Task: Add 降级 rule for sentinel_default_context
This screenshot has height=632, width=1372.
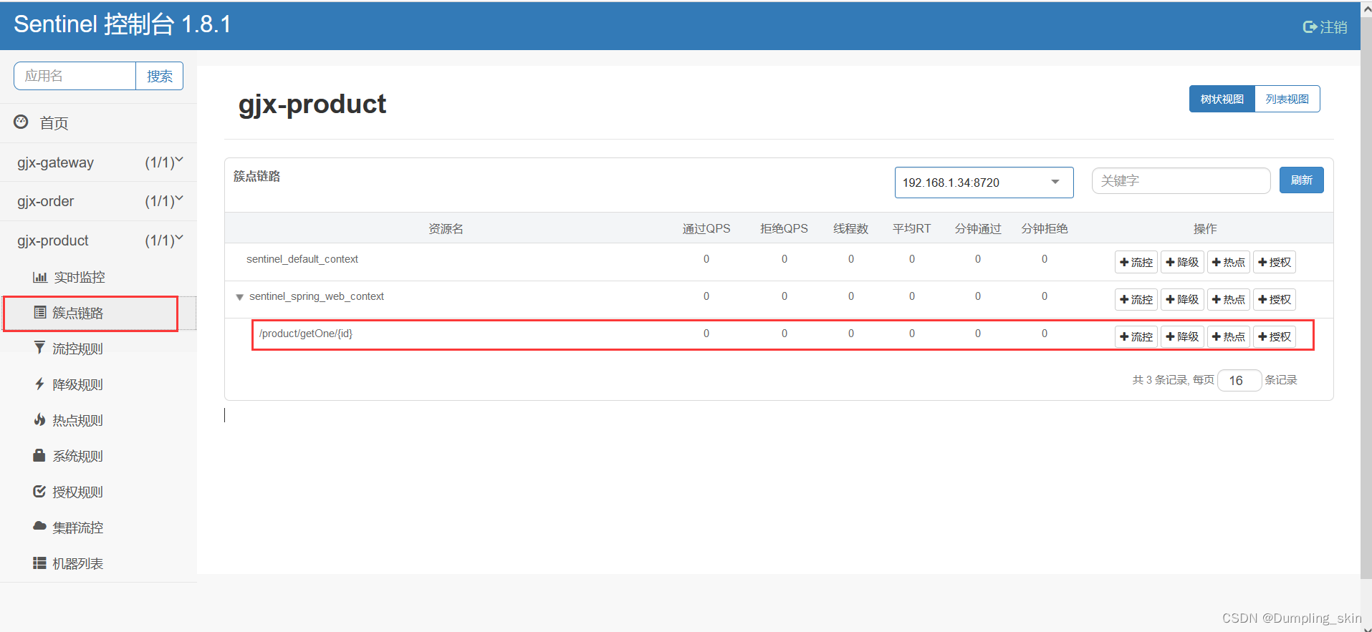Action: (x=1182, y=262)
